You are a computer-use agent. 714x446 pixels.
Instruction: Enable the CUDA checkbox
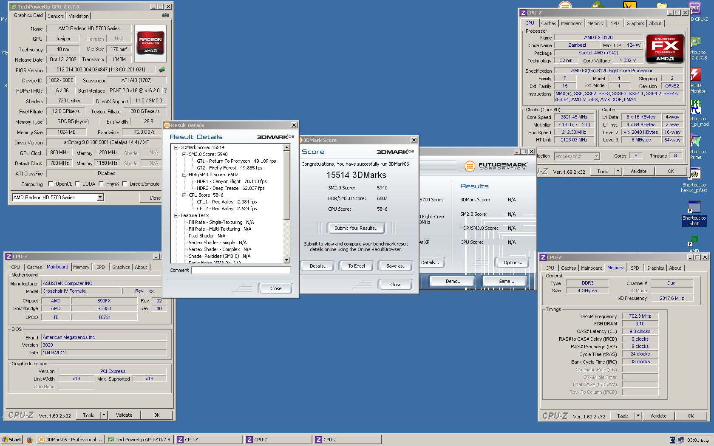coord(77,184)
